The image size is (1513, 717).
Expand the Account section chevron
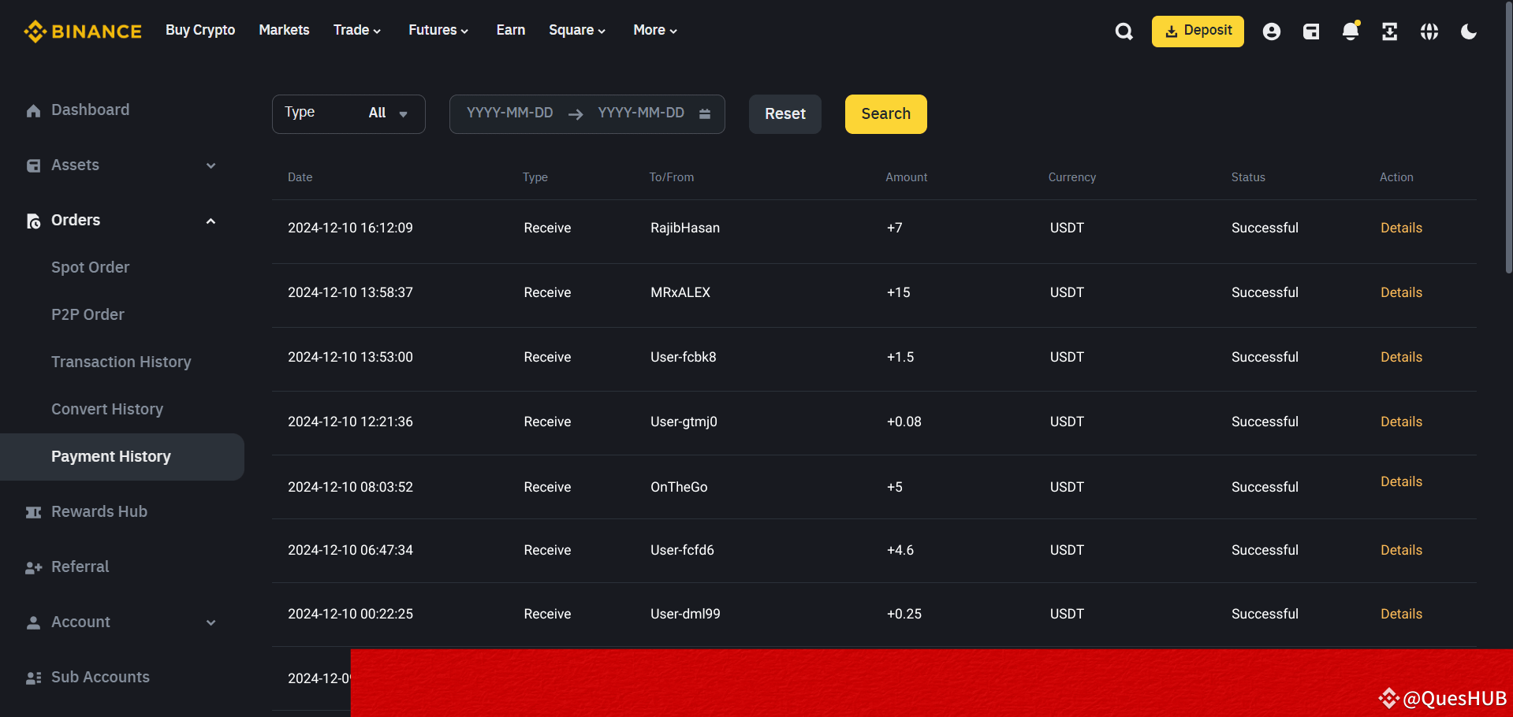pos(211,622)
